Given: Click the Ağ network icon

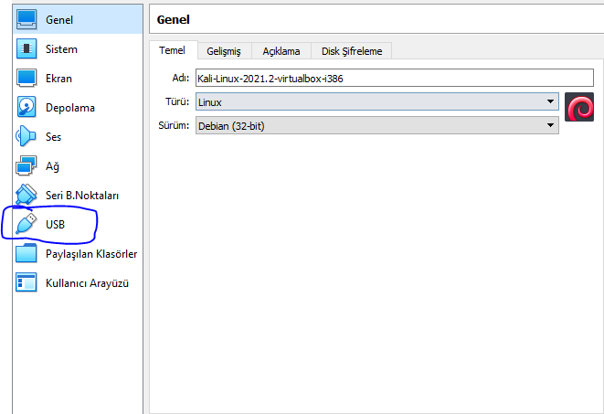Looking at the screenshot, I should (x=26, y=166).
